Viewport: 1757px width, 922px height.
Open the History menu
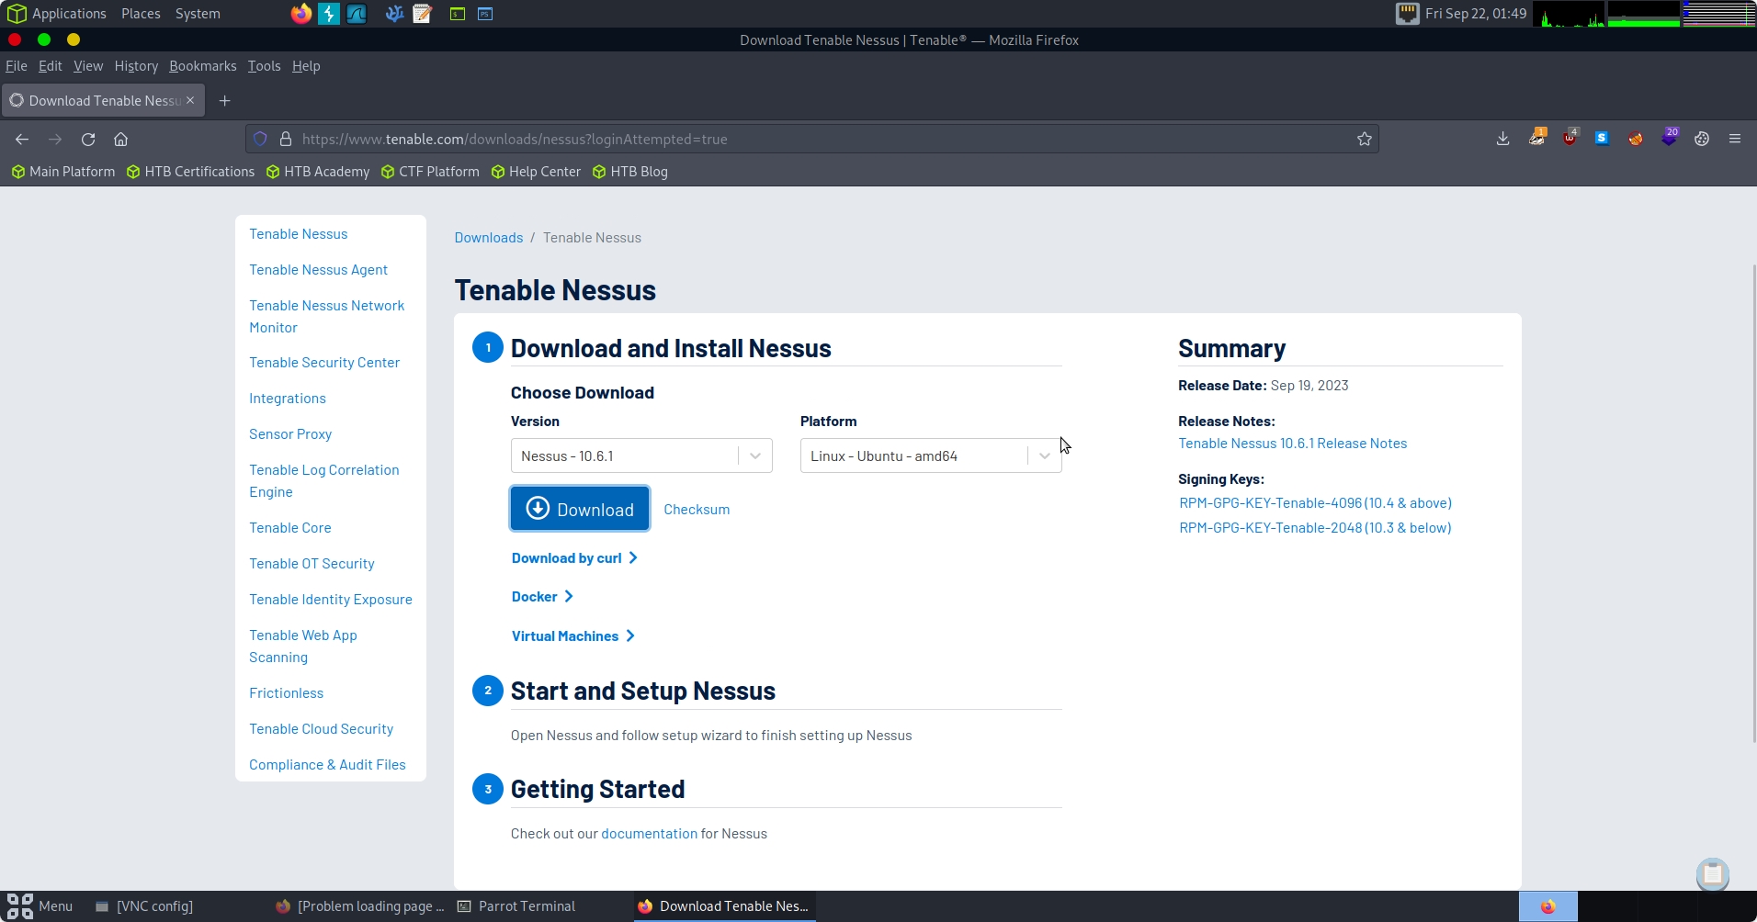point(136,66)
